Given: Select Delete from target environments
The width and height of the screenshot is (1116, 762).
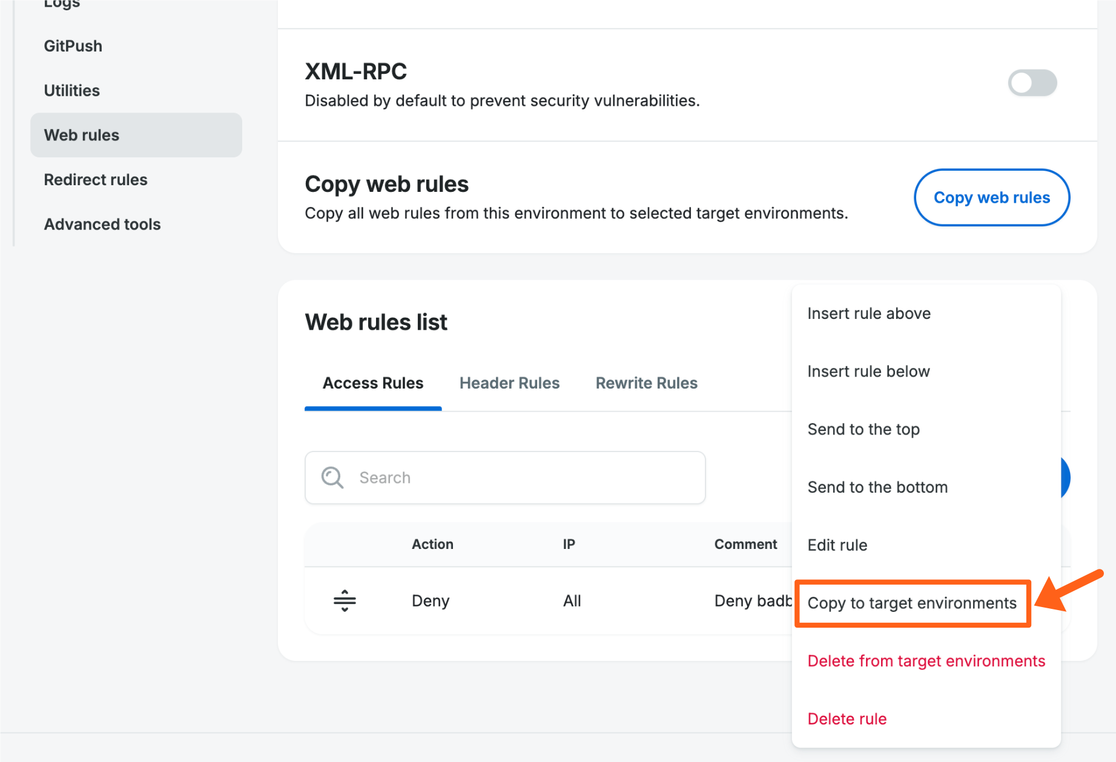Looking at the screenshot, I should click(926, 660).
